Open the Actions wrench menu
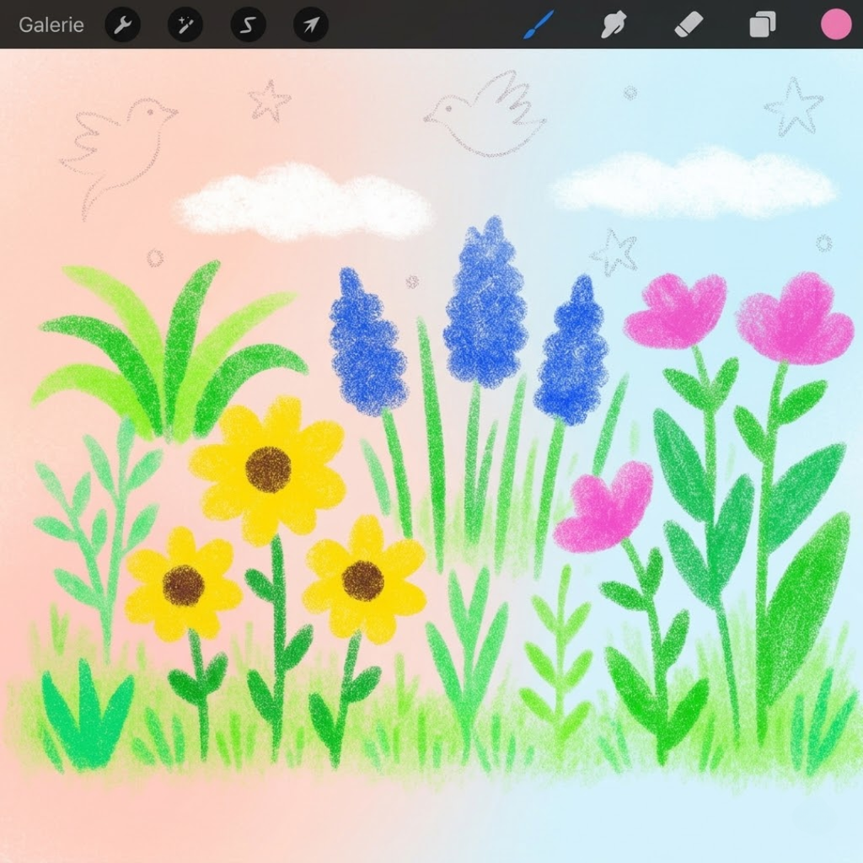This screenshot has height=863, width=863. pos(123,24)
